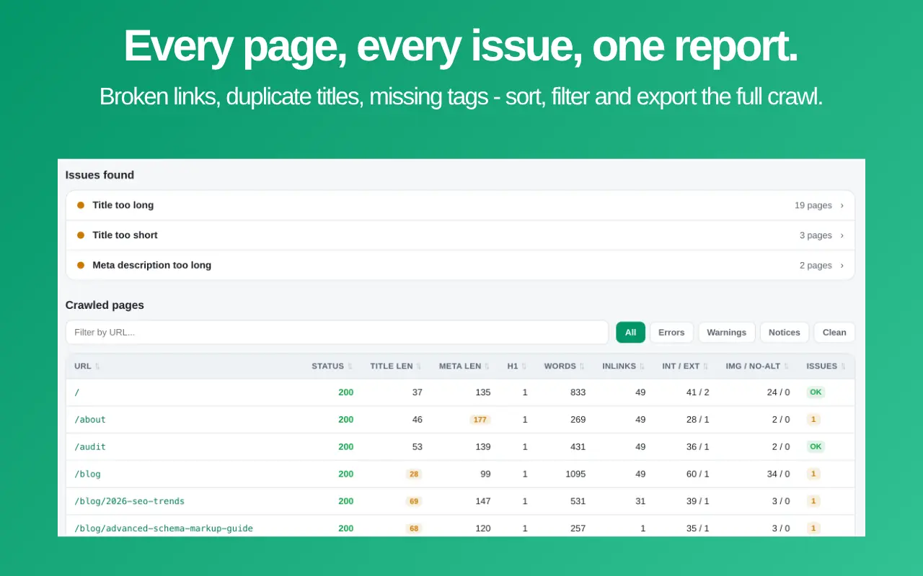This screenshot has width=923, height=576.
Task: Sort by URL column sort icon
Action: [x=97, y=366]
